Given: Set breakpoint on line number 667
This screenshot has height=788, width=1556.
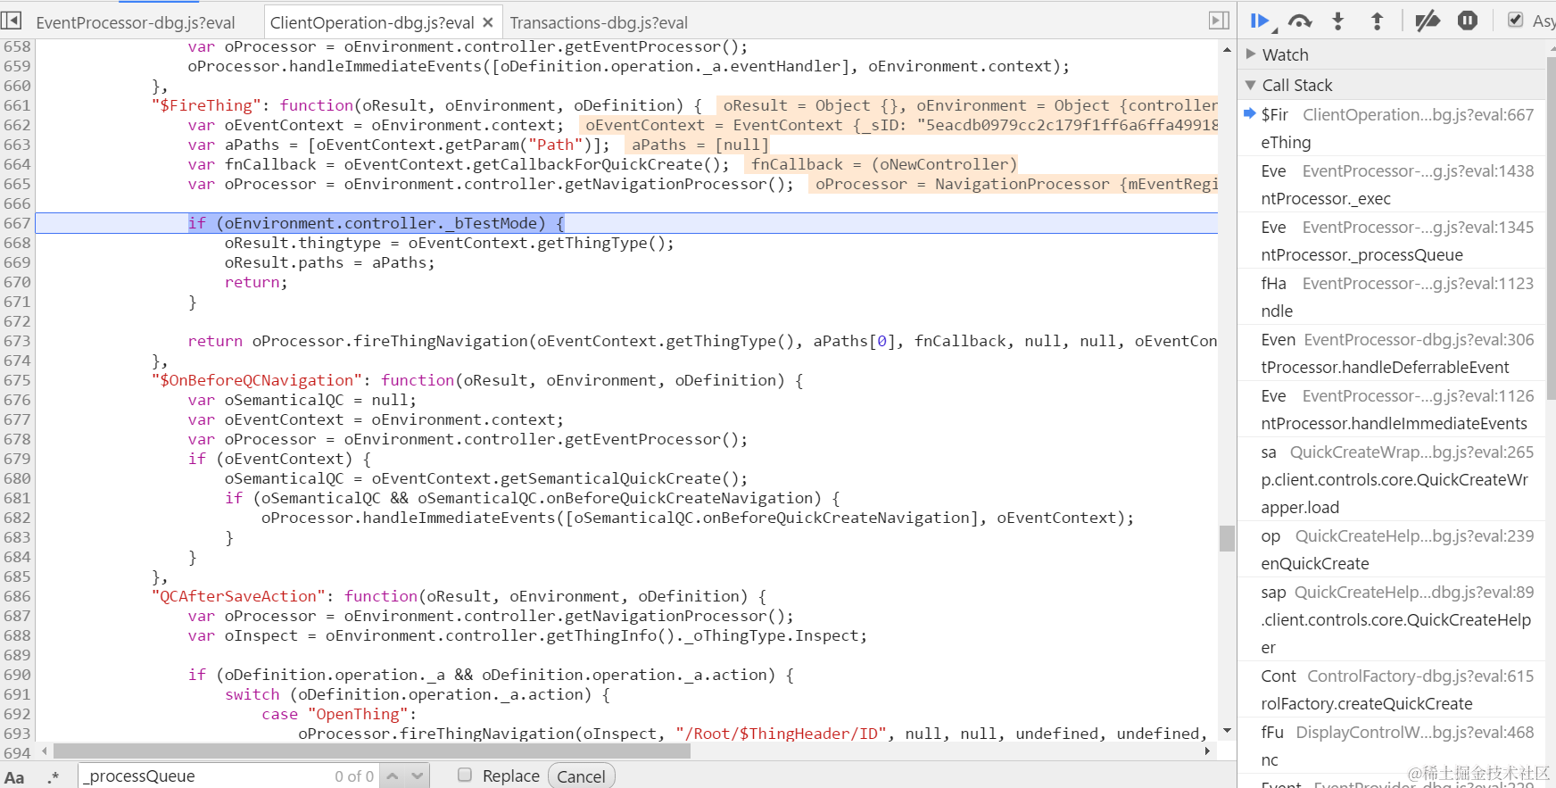Looking at the screenshot, I should (x=17, y=223).
